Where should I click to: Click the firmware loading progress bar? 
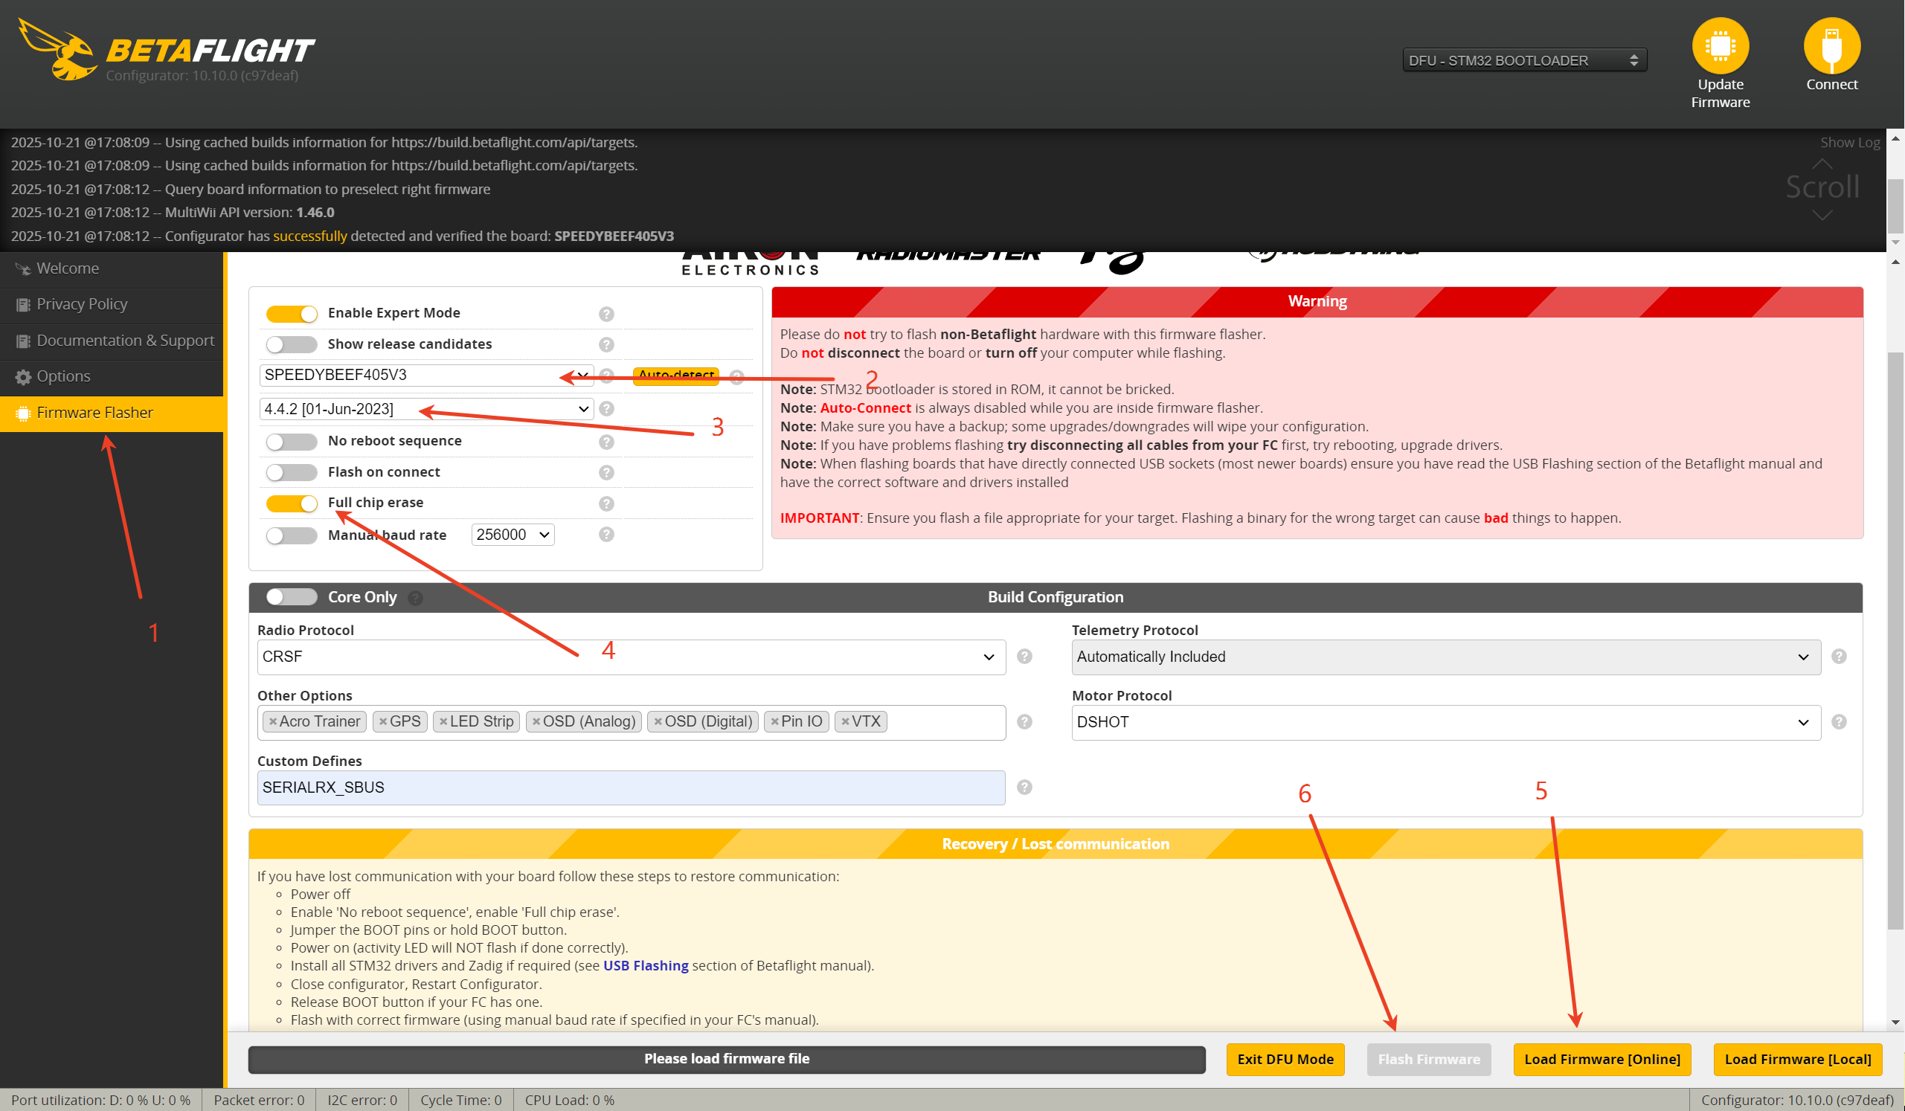click(x=726, y=1059)
